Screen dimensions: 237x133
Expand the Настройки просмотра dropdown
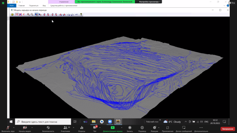click(150, 2)
